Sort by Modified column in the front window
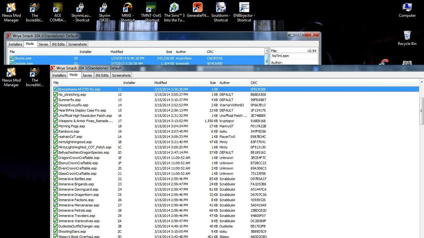This screenshot has width=424, height=238. tap(174, 83)
